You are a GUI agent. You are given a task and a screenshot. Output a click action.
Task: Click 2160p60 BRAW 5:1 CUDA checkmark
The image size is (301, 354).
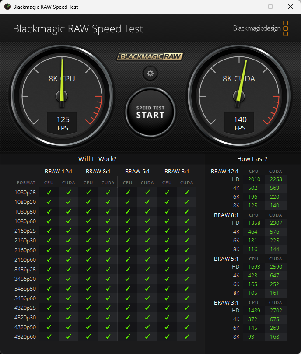tap(147, 259)
